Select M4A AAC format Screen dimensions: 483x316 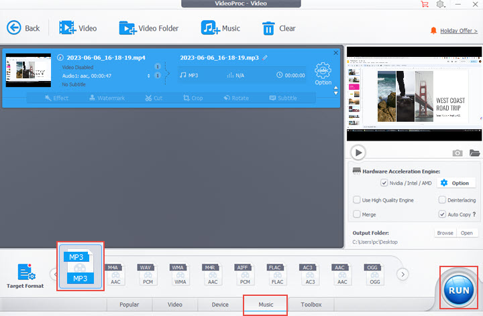pyautogui.click(x=115, y=274)
